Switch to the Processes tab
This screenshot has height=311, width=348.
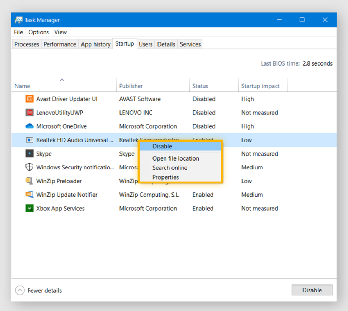click(x=27, y=44)
